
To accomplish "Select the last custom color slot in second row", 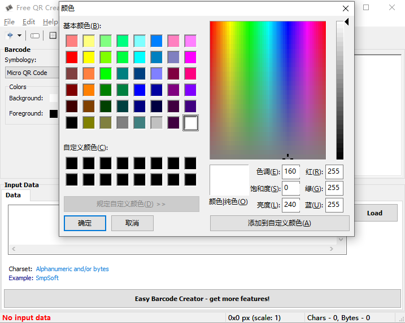I will [x=190, y=180].
